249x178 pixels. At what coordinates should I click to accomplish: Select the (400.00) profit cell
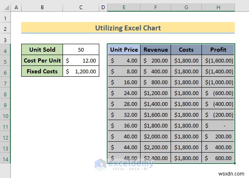pos(218,104)
